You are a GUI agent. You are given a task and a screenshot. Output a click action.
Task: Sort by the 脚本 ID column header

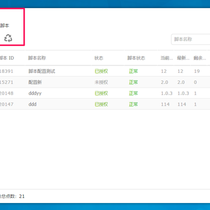(x=7, y=58)
